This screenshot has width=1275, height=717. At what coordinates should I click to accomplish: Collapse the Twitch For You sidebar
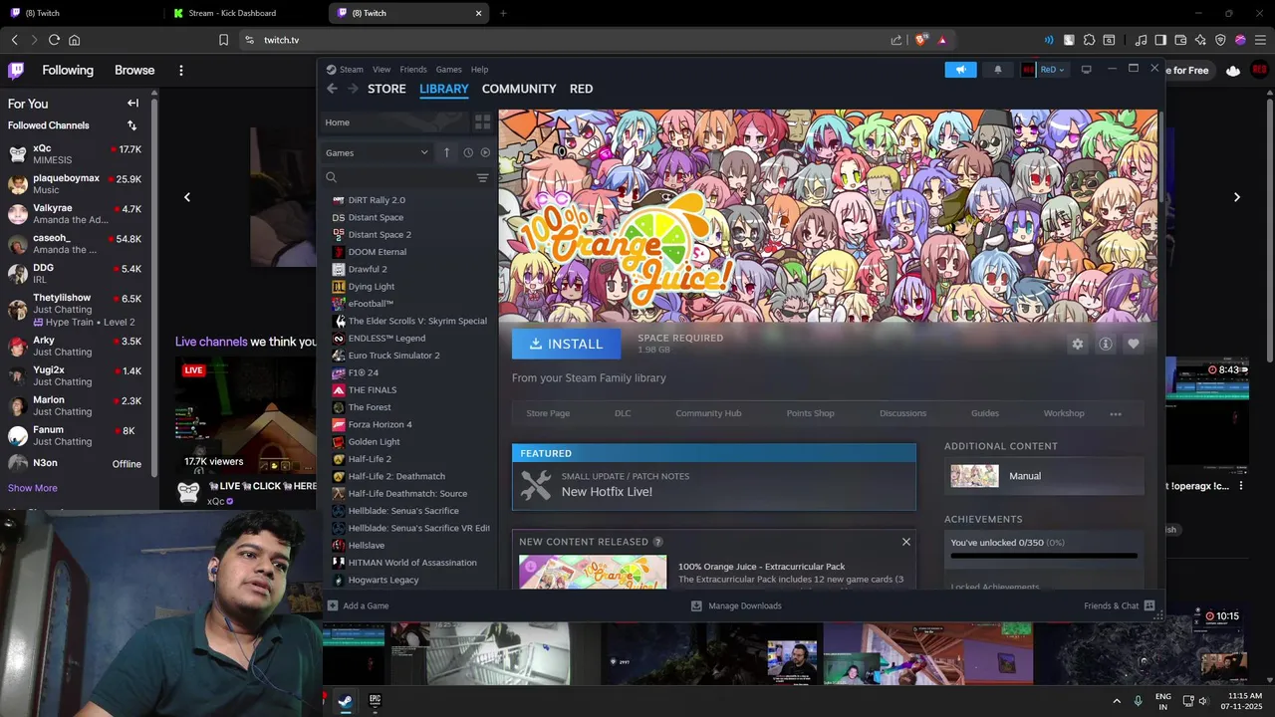132,104
